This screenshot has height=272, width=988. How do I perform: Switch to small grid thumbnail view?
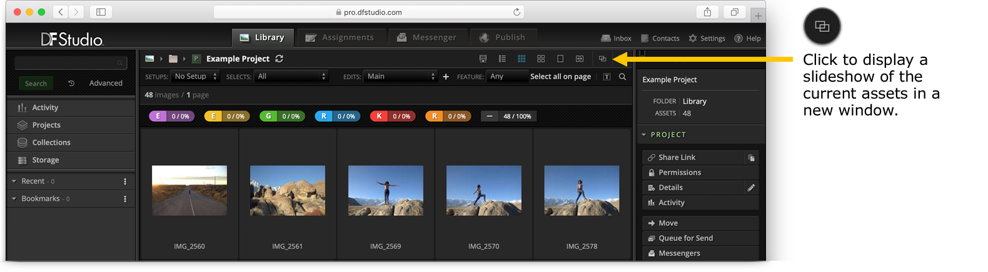click(522, 59)
